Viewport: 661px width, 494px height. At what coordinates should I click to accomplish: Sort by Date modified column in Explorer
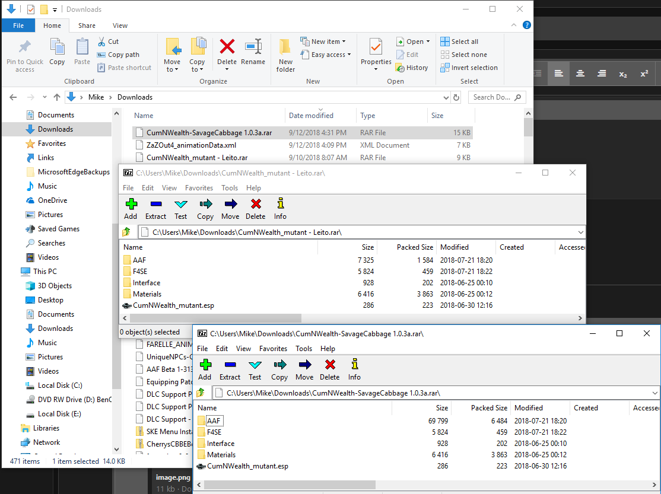click(311, 116)
